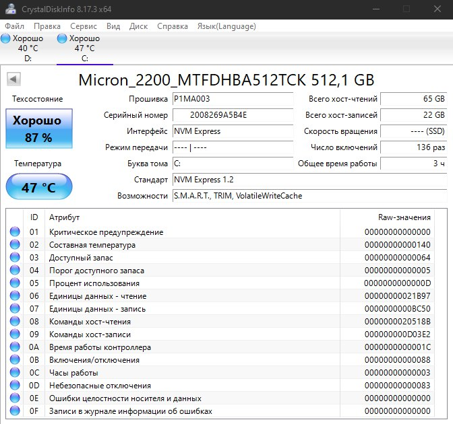Select the Команды хост-чтения row

pos(220,321)
